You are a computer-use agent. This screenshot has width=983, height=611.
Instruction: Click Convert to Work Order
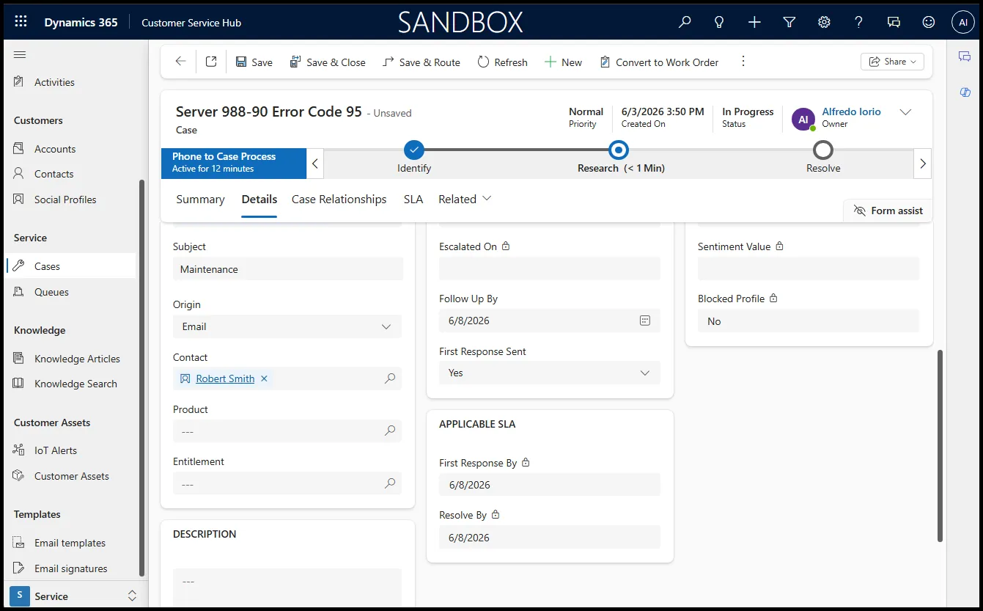point(659,62)
